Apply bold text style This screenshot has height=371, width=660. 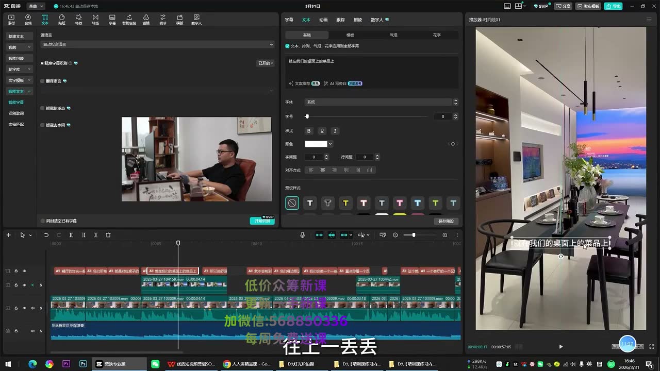point(309,131)
